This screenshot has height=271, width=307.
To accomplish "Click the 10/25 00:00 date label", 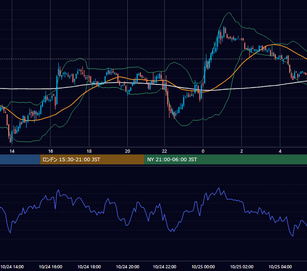I will pyautogui.click(x=203, y=266).
